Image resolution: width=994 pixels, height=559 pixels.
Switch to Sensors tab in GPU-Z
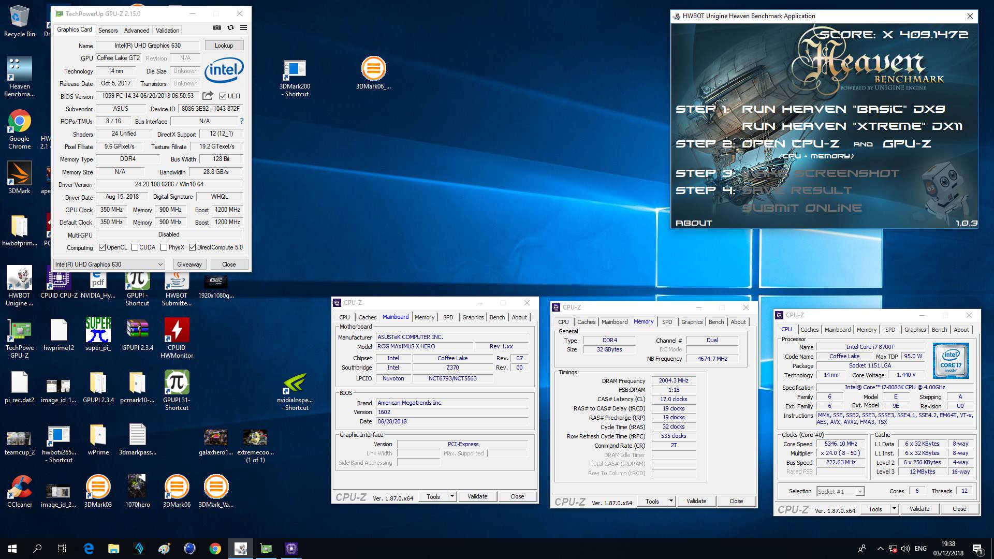click(x=108, y=31)
